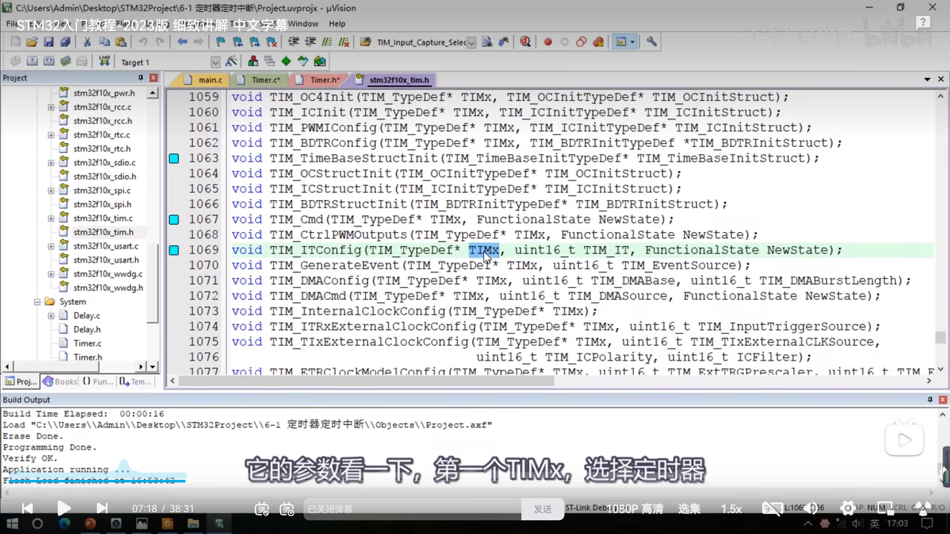Open Options for Target magic wand icon

click(231, 61)
